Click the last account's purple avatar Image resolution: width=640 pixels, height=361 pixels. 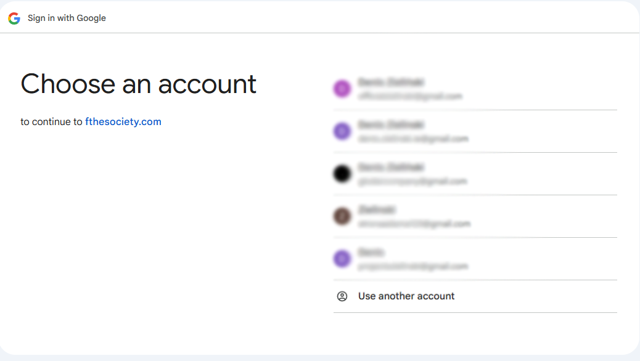(x=342, y=259)
